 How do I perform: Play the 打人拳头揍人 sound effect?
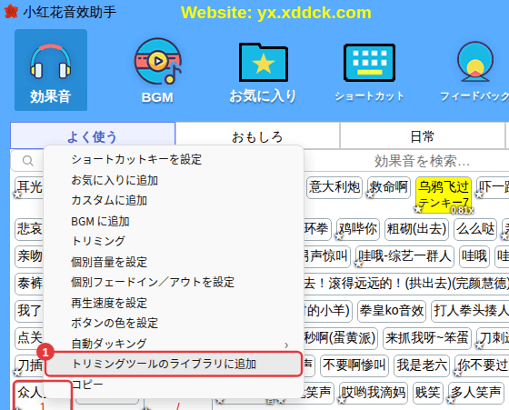click(471, 311)
